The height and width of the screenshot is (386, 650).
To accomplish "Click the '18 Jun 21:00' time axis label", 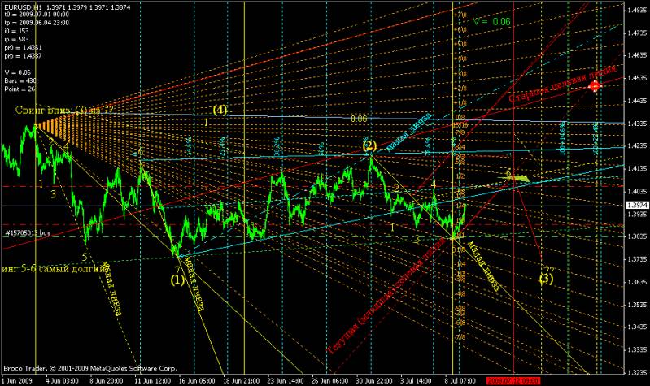I will pyautogui.click(x=242, y=380).
